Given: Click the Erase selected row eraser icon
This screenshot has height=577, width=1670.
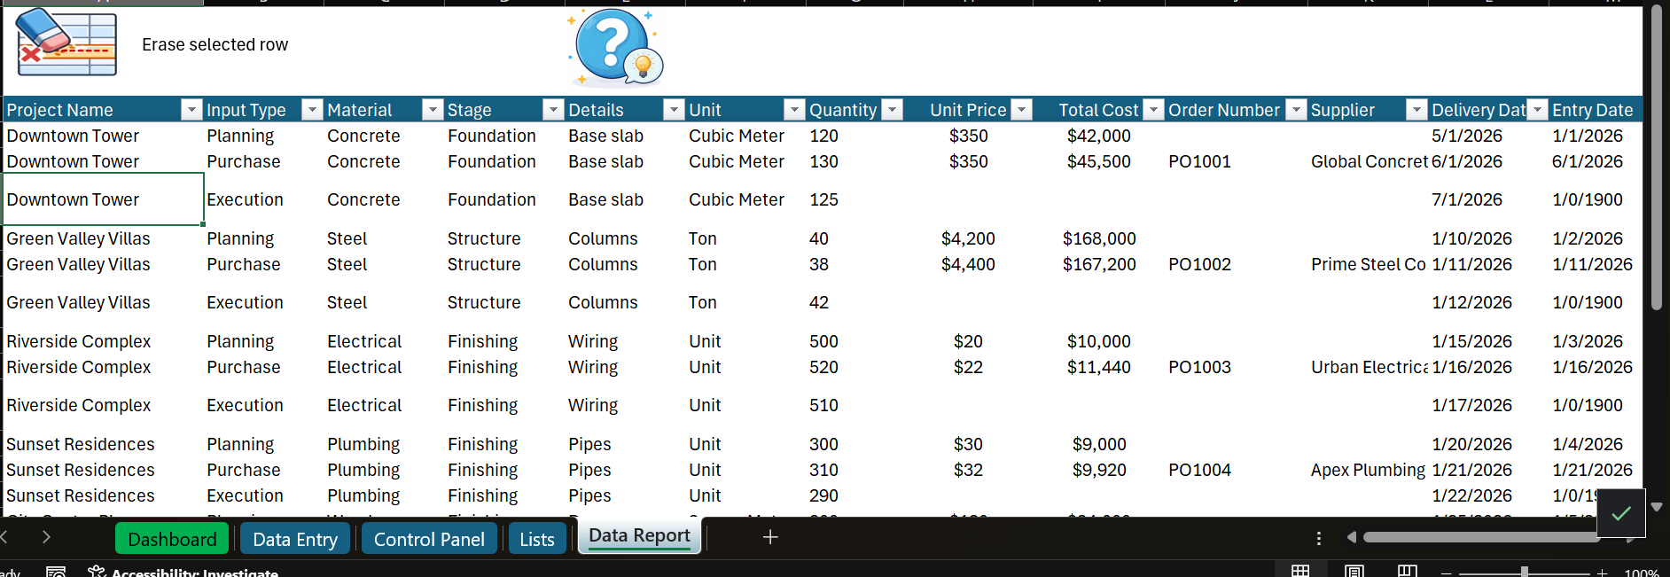Looking at the screenshot, I should click(x=66, y=43).
